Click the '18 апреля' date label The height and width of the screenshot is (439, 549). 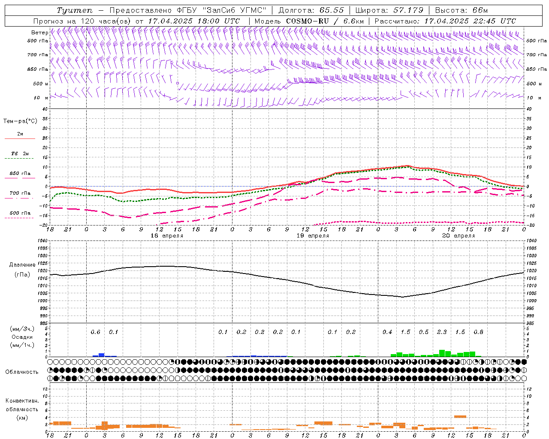167,236
